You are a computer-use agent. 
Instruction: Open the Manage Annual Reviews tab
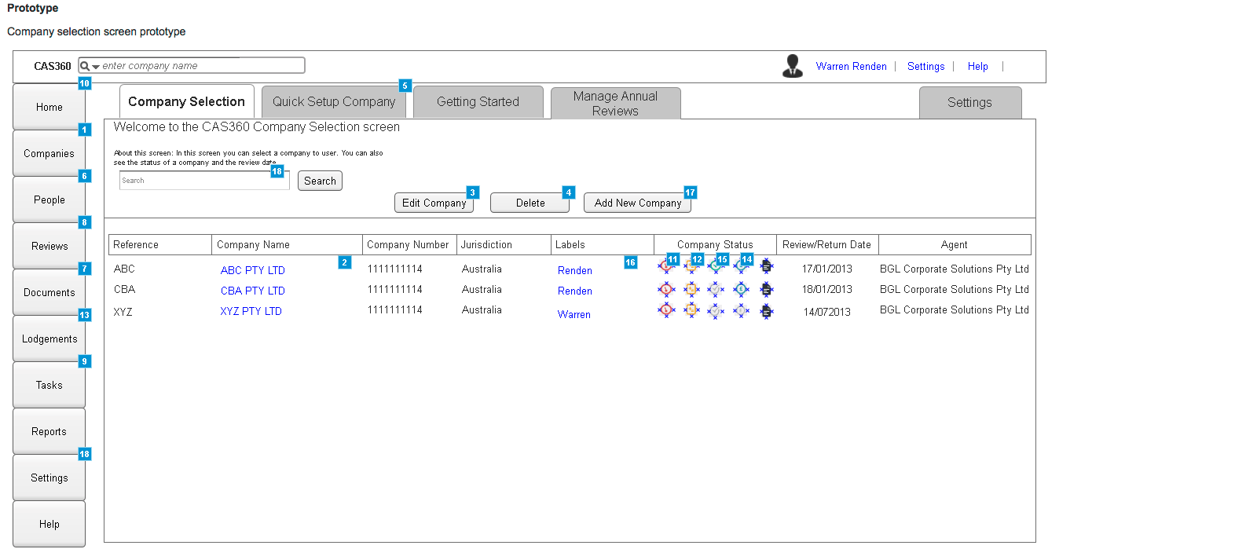click(615, 103)
